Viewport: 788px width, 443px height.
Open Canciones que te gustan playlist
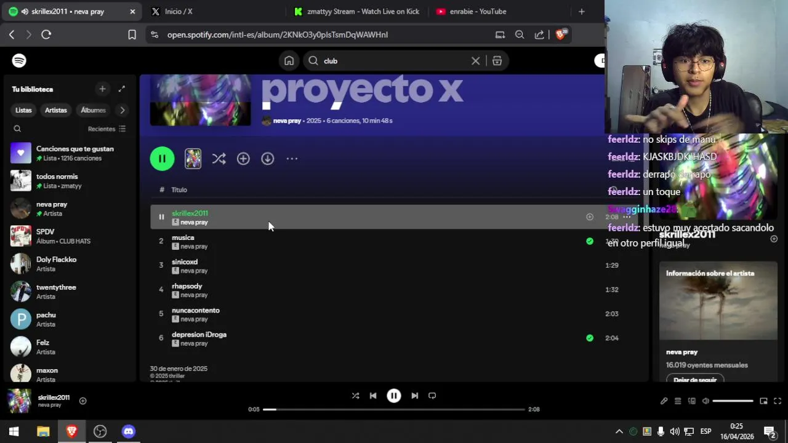(x=70, y=153)
